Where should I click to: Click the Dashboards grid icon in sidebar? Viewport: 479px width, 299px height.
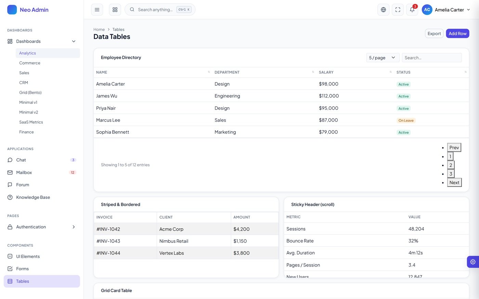(x=10, y=41)
